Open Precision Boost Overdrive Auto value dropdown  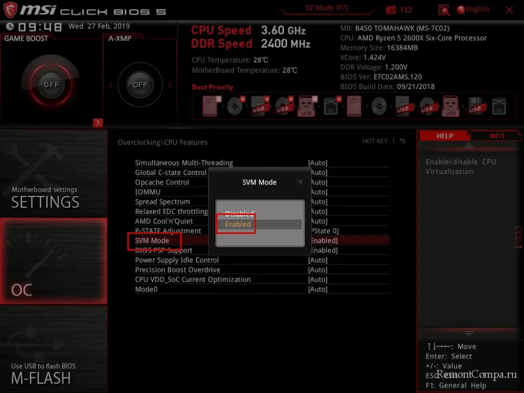318,270
